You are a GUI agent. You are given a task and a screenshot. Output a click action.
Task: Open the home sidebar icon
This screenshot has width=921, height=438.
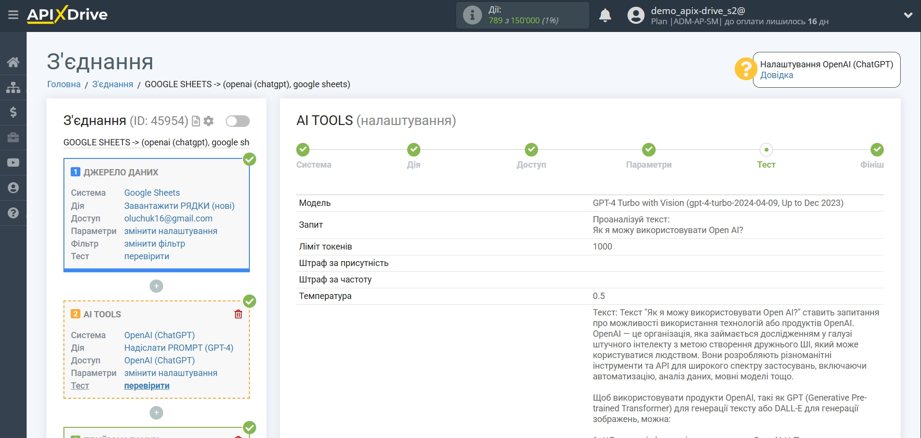pos(13,62)
